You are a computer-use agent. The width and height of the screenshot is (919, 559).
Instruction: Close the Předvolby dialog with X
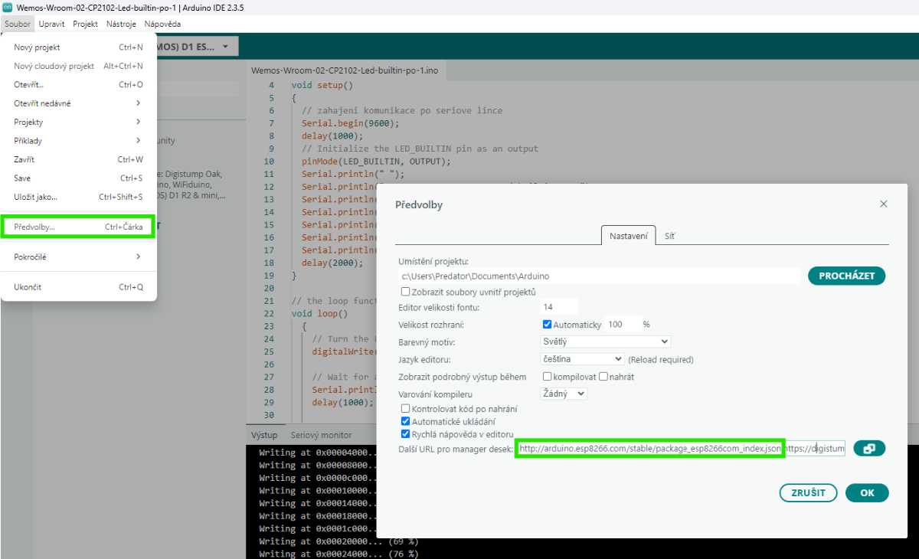pyautogui.click(x=884, y=204)
